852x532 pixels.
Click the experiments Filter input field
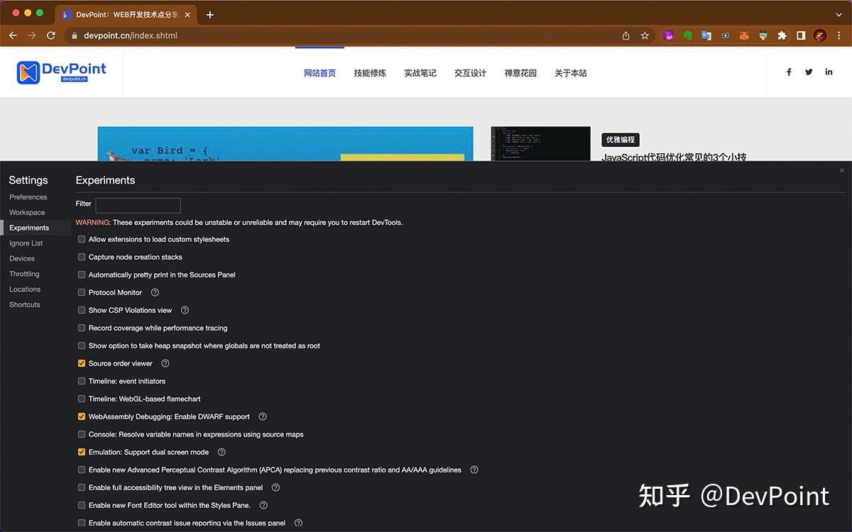tap(138, 205)
